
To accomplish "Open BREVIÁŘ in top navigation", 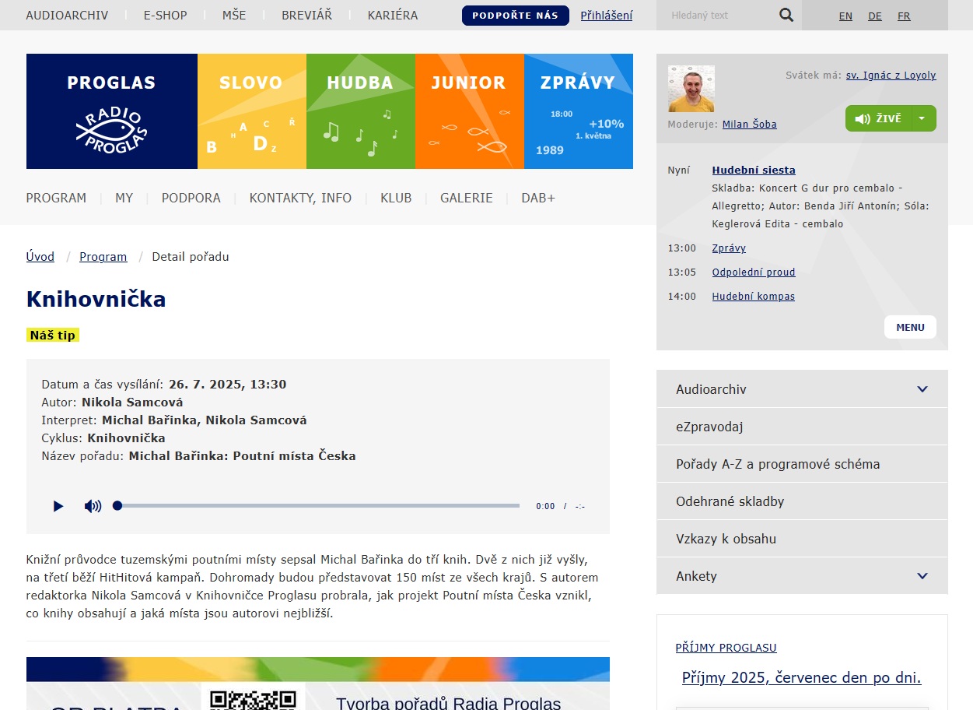I will tap(306, 16).
